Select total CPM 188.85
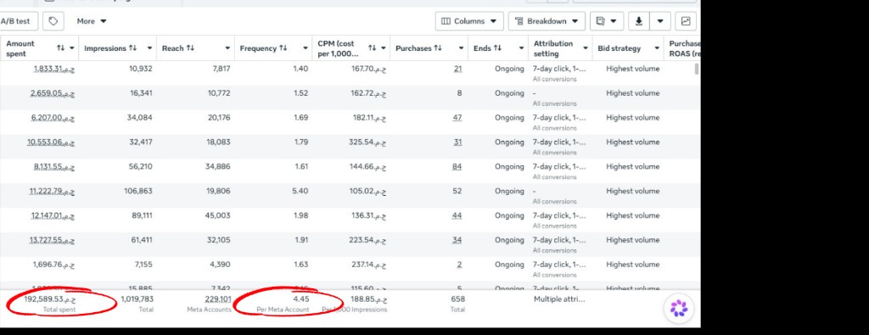The image size is (869, 335). [x=368, y=299]
